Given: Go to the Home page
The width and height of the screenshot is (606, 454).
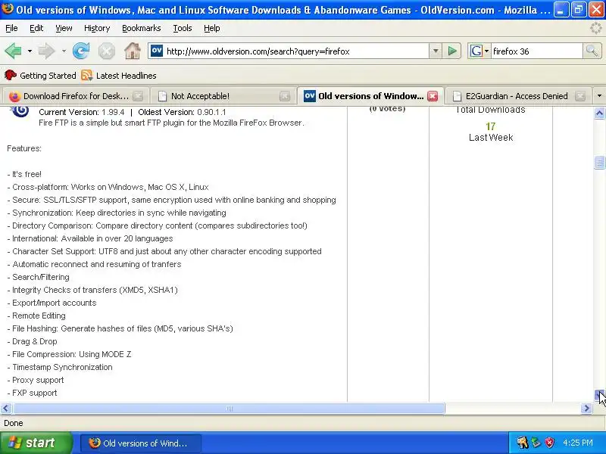Looking at the screenshot, I should point(132,51).
